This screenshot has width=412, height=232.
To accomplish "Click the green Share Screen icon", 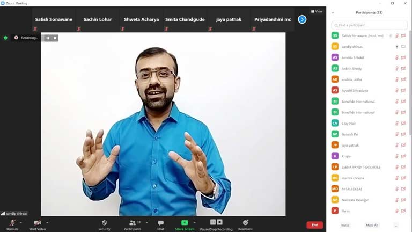I will coord(185,222).
